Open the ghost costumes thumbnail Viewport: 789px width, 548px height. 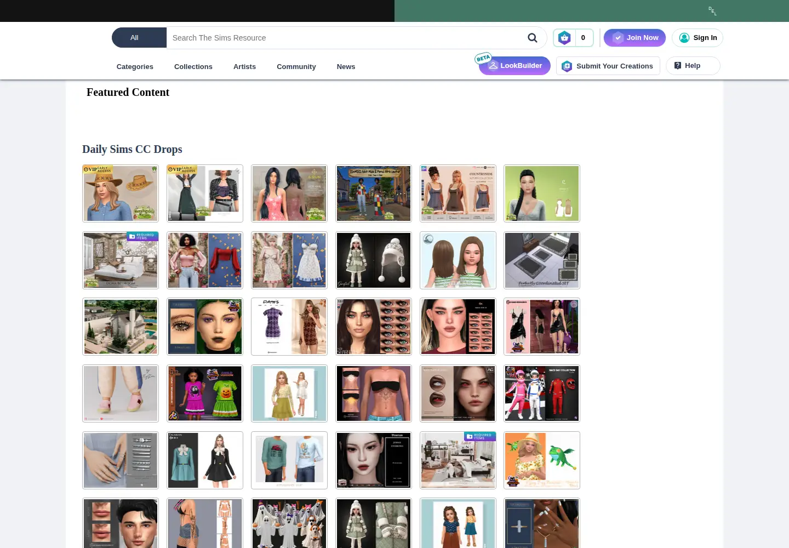(x=289, y=523)
